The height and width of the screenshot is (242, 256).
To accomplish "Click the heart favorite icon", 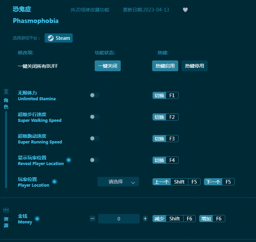I will (185, 10).
